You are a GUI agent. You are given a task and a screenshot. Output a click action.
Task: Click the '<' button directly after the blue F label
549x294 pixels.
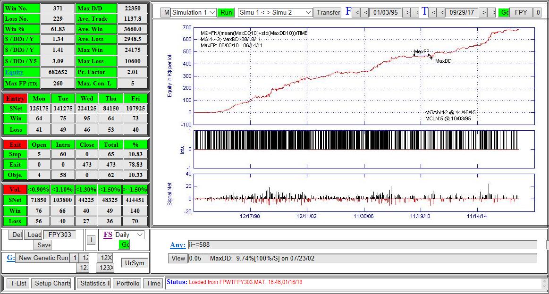click(x=357, y=13)
